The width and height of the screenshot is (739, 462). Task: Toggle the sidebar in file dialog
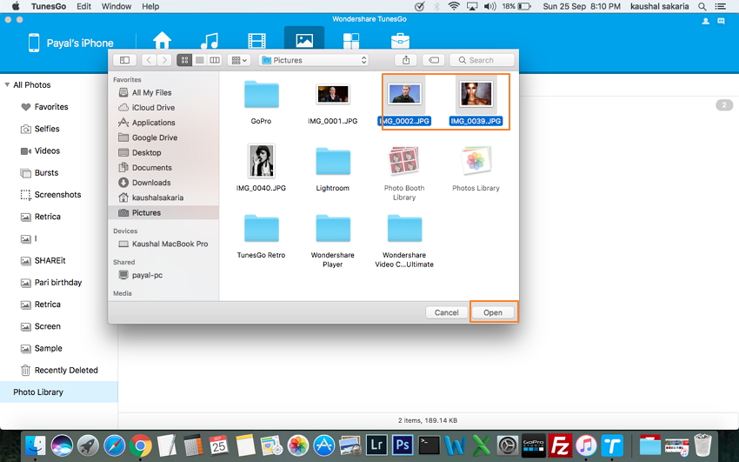point(124,60)
